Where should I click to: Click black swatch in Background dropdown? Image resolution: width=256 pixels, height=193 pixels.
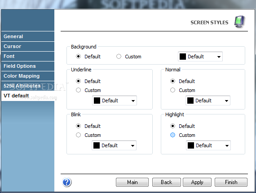point(183,57)
